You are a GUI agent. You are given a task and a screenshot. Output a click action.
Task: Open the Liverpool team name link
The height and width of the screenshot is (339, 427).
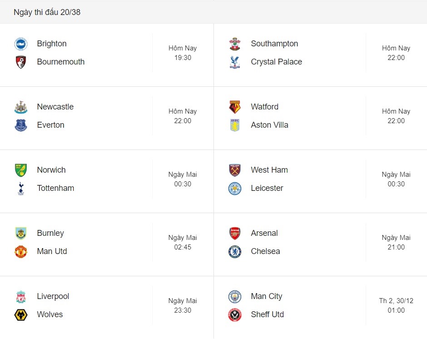tap(53, 296)
